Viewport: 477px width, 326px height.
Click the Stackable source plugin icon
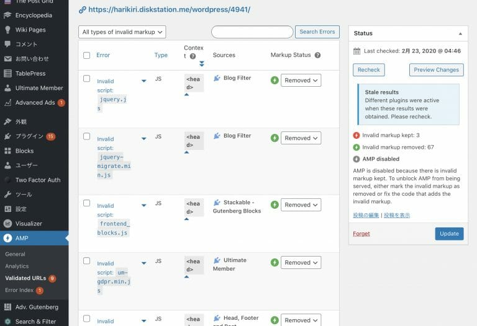click(x=217, y=203)
